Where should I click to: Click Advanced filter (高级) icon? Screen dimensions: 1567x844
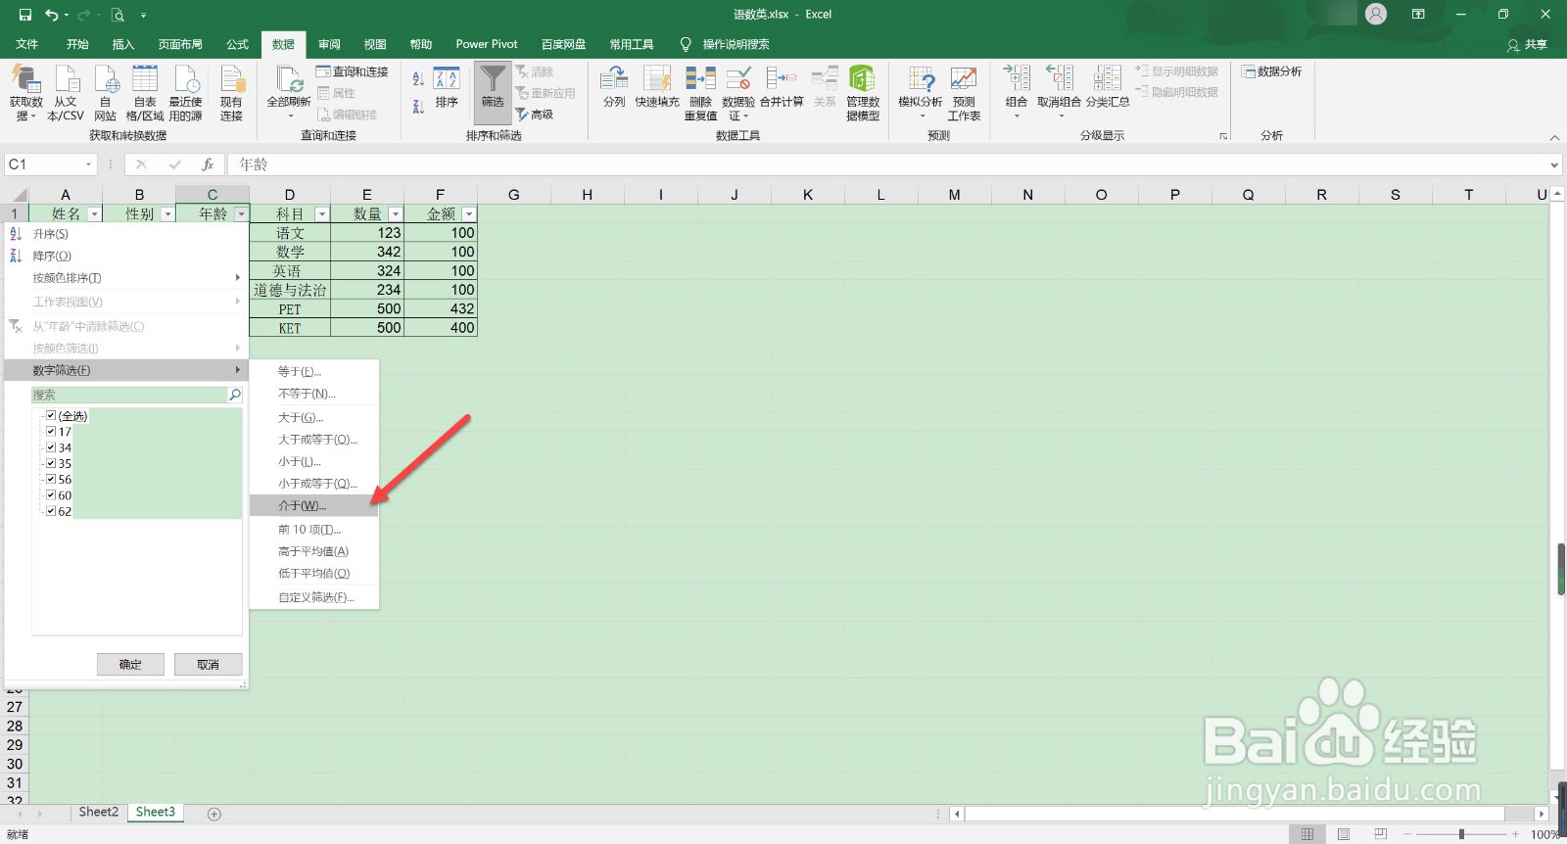tap(535, 115)
